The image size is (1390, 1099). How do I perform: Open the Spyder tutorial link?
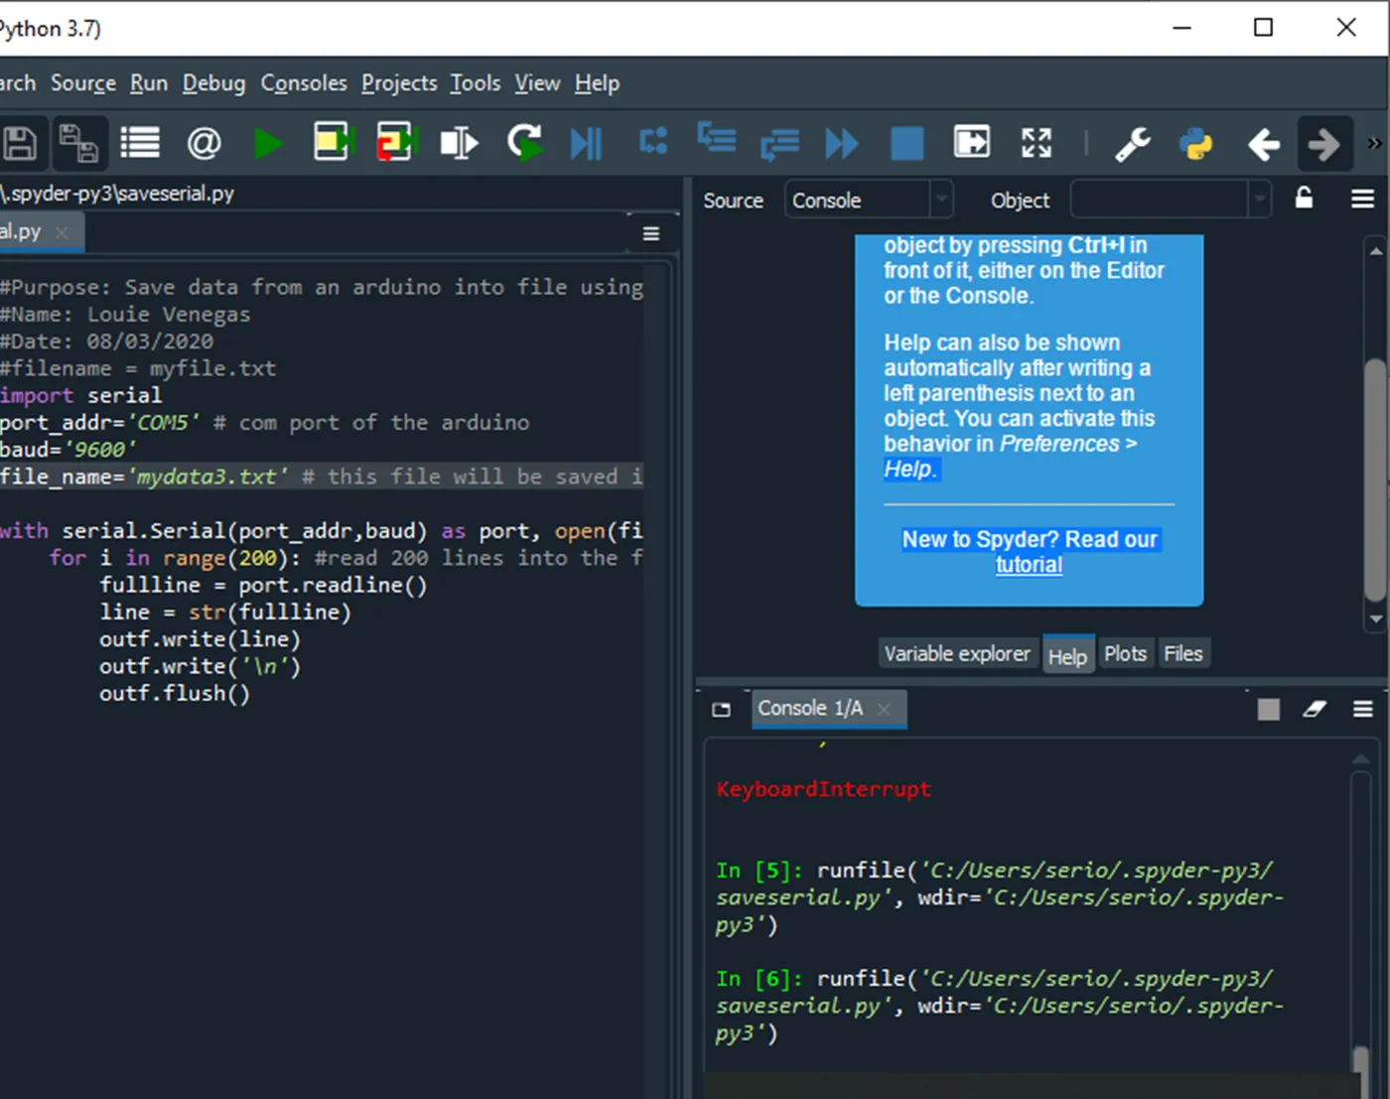(x=1030, y=565)
